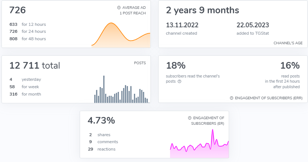The image size is (308, 162).
Task: Click the channel created date 13.11.2022
Action: pyautogui.click(x=182, y=25)
